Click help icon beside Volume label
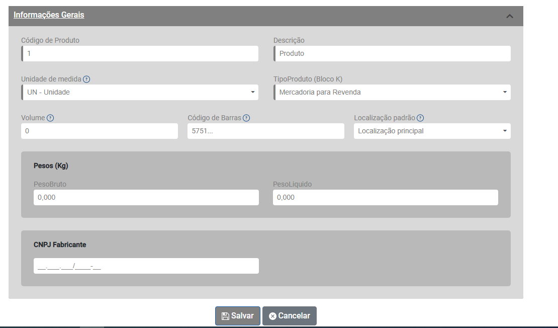 tap(50, 118)
